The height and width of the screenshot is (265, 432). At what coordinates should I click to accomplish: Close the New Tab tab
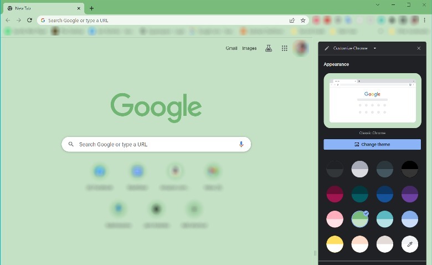(x=79, y=8)
